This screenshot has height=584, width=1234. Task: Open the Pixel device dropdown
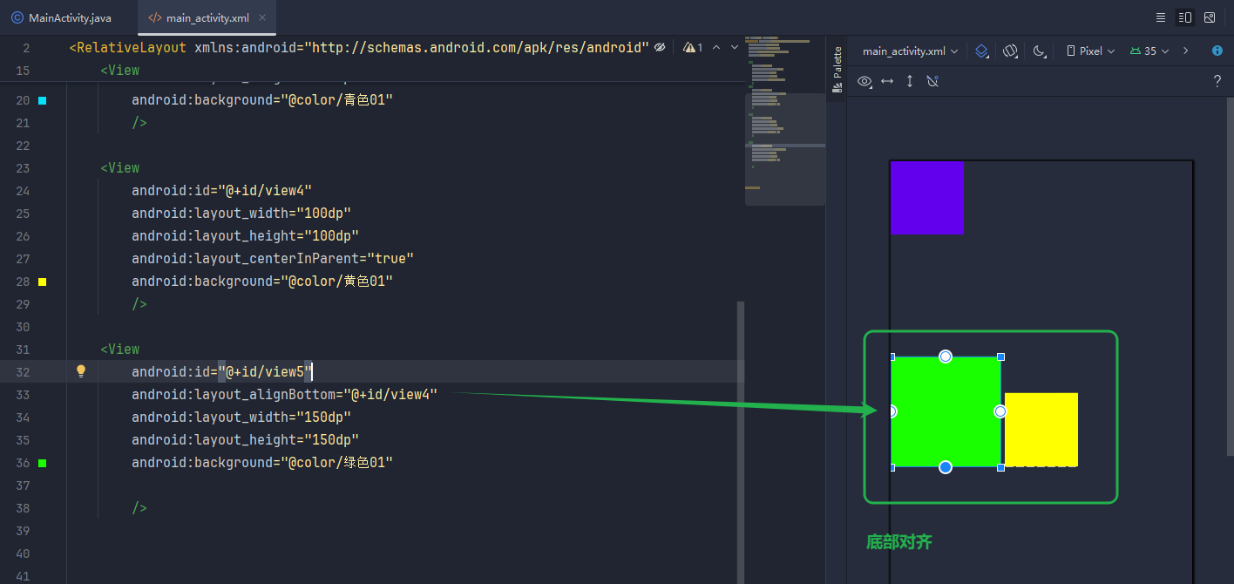pyautogui.click(x=1091, y=51)
